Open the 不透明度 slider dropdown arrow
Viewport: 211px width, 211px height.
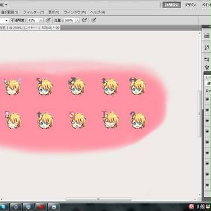[41, 21]
